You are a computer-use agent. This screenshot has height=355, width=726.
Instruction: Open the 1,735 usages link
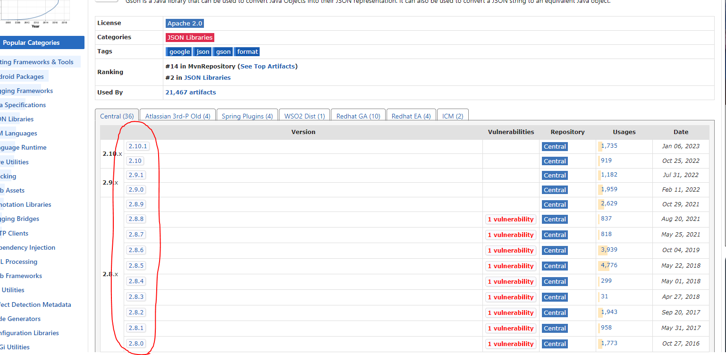pyautogui.click(x=609, y=146)
